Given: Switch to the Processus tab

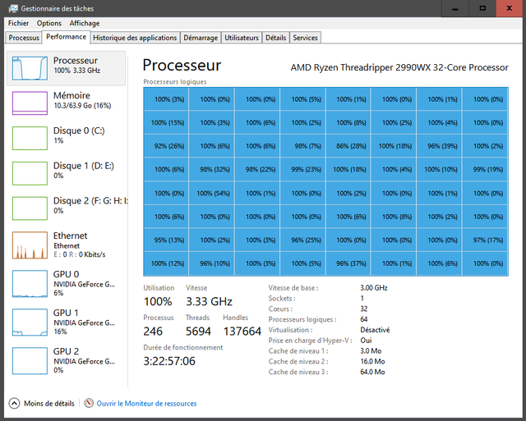Looking at the screenshot, I should point(24,38).
